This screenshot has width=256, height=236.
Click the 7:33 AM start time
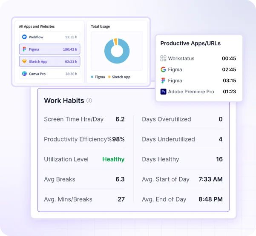210,179
